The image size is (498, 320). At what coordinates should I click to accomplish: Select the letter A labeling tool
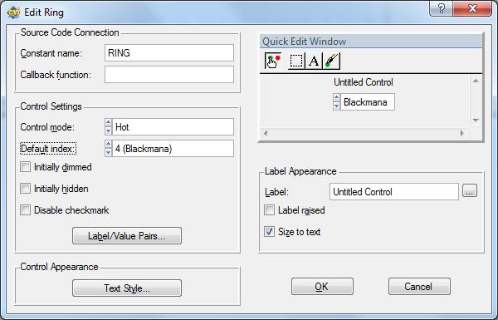click(314, 61)
